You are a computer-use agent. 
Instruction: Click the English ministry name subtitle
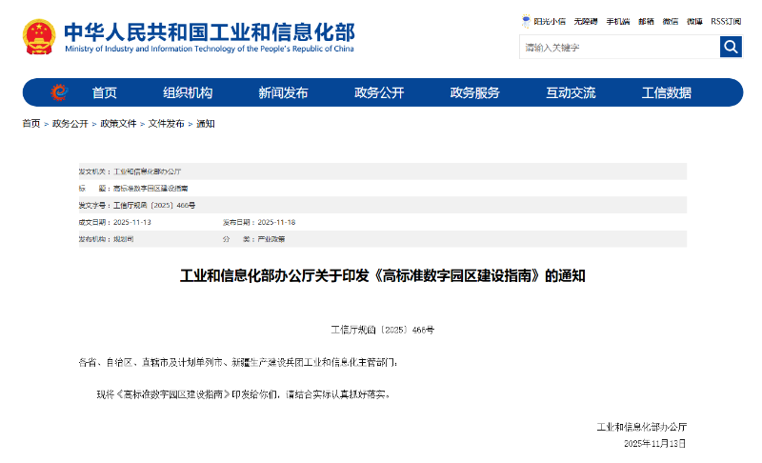pos(210,49)
